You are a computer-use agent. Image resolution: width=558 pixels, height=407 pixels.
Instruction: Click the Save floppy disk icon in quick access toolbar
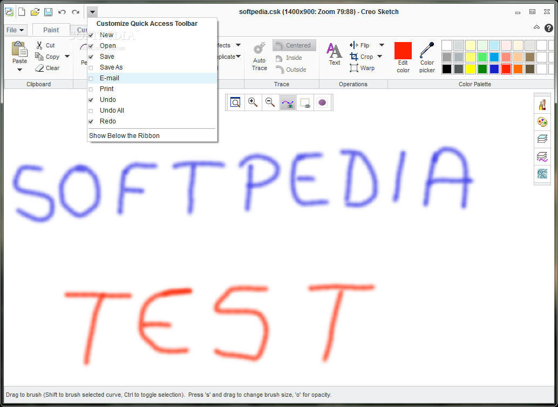[49, 12]
